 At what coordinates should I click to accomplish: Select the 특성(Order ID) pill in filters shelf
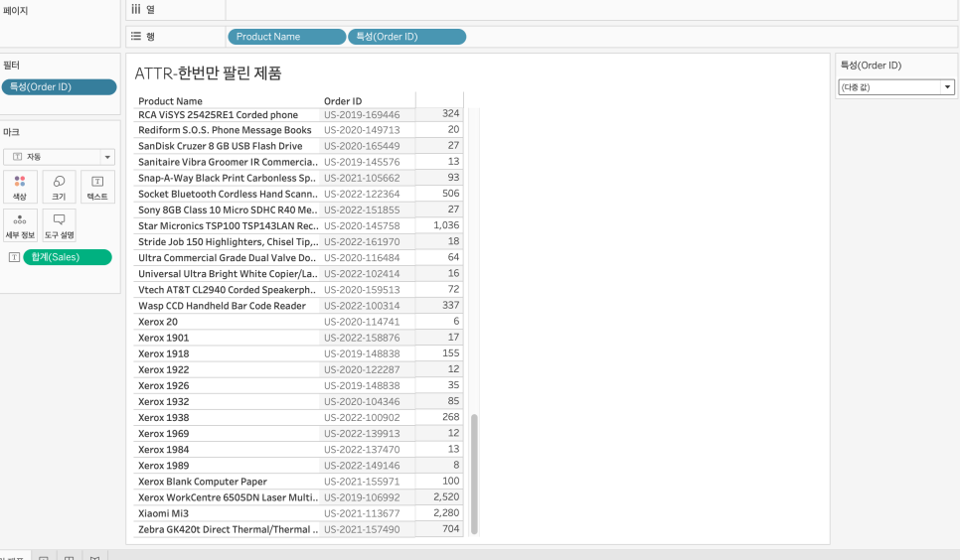[x=59, y=87]
